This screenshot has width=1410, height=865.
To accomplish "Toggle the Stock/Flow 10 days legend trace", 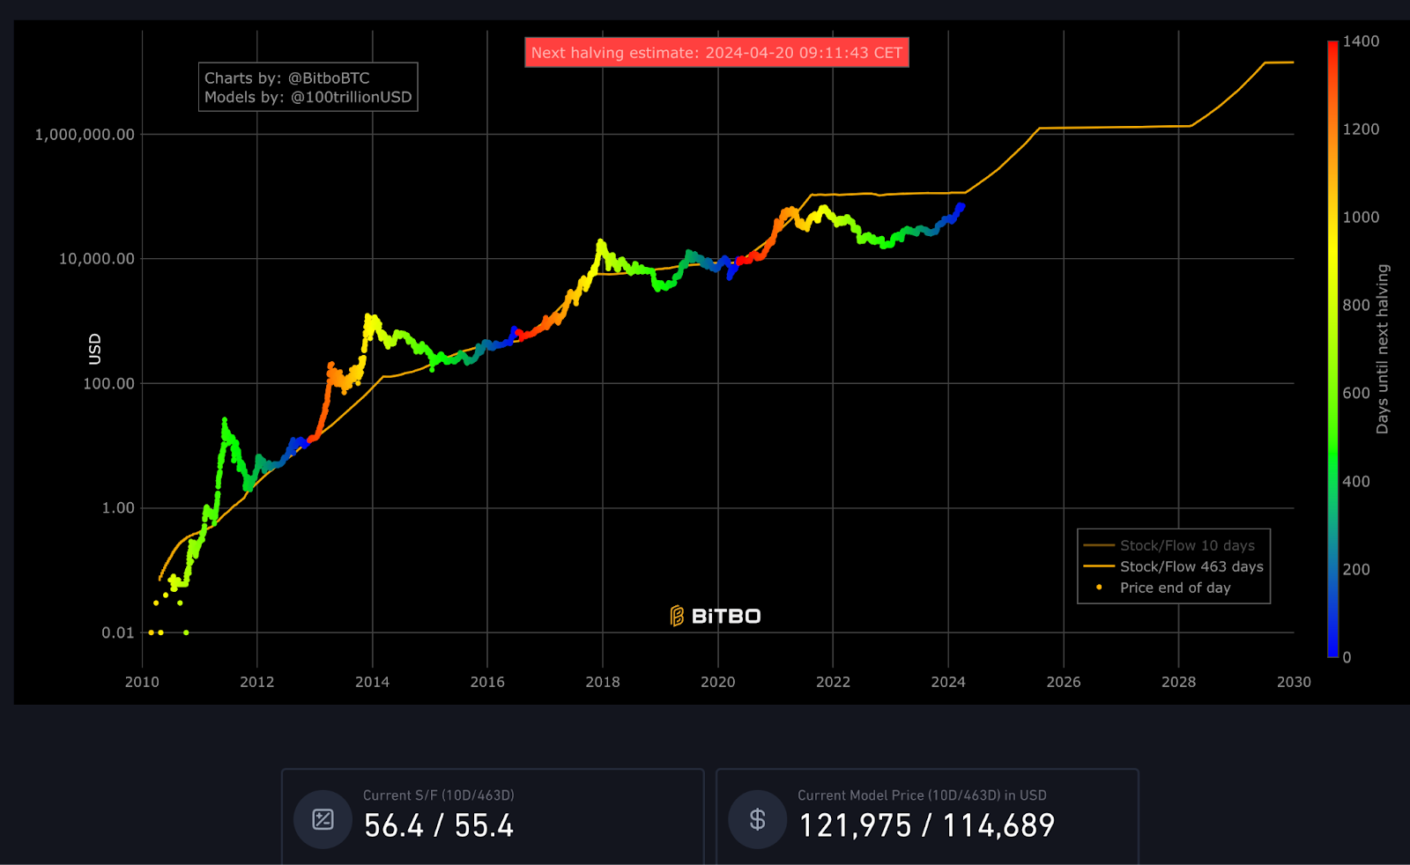I will click(1186, 545).
